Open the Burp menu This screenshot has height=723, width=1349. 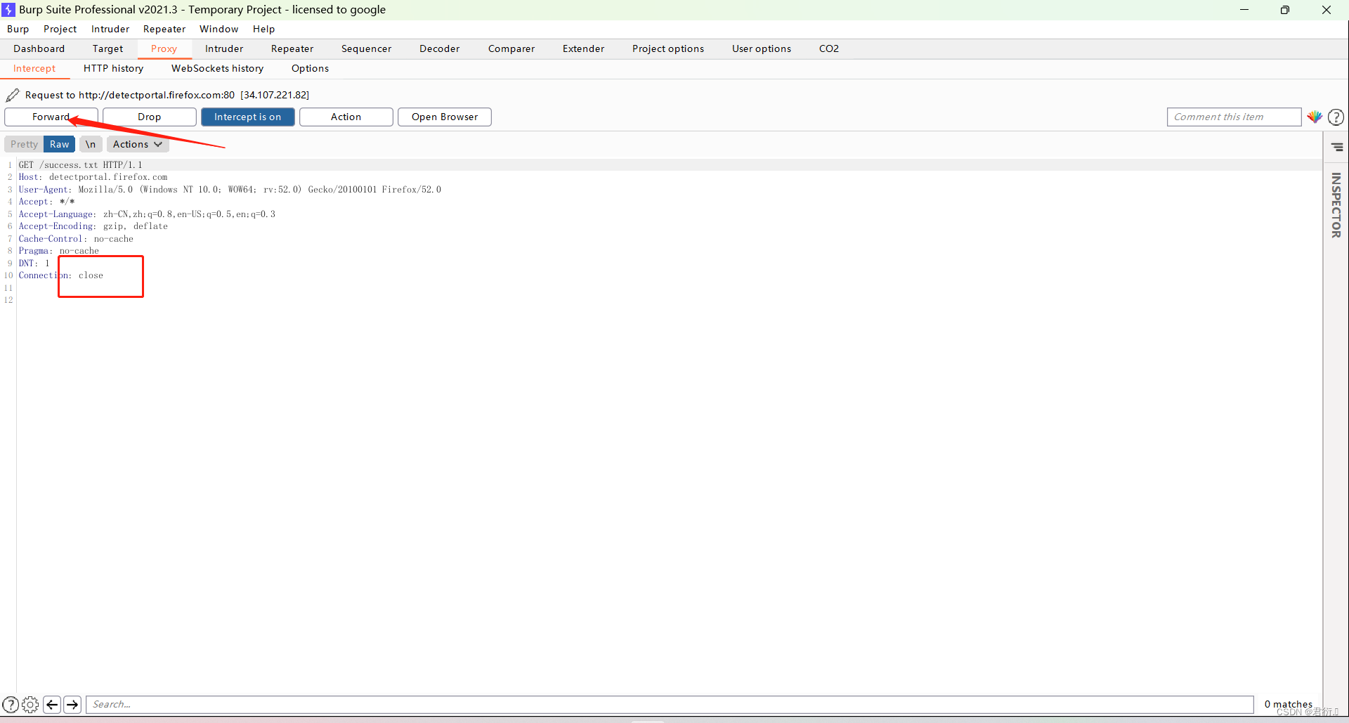coord(18,29)
